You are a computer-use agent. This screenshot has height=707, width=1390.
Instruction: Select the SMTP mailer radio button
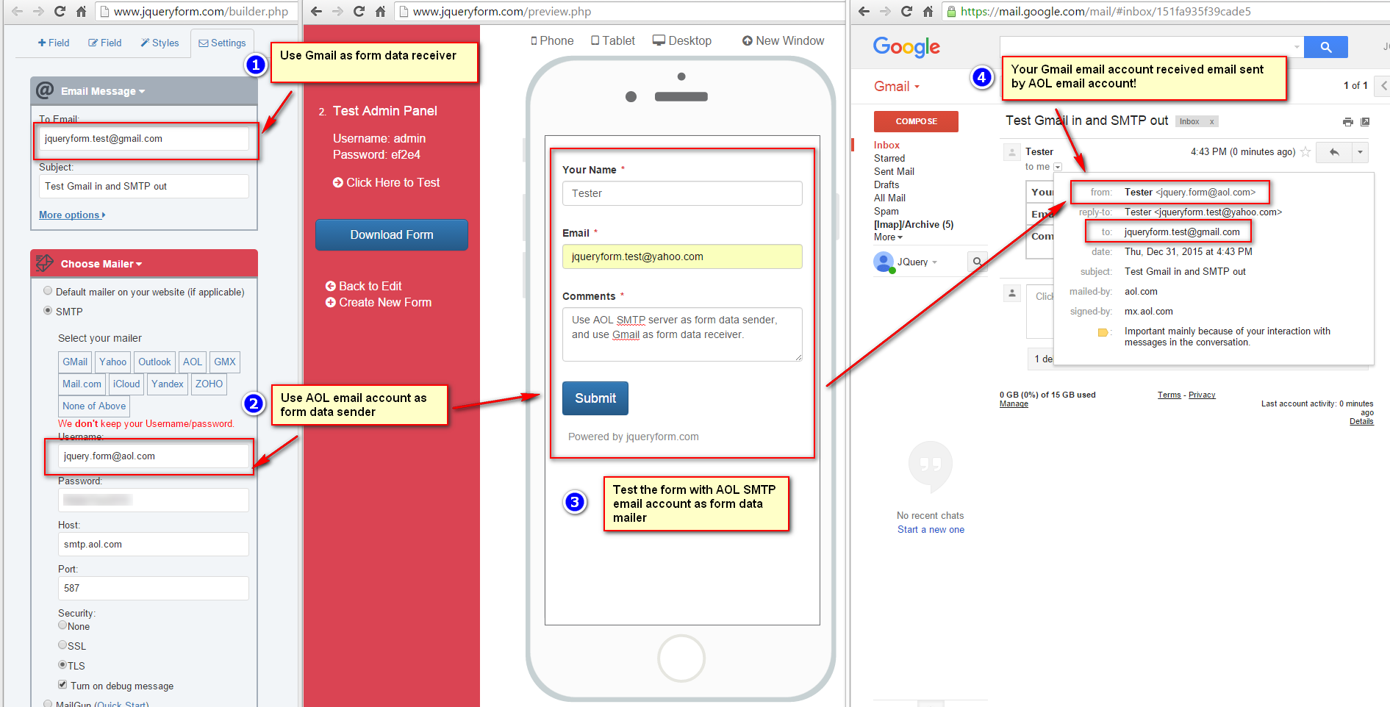(x=48, y=311)
